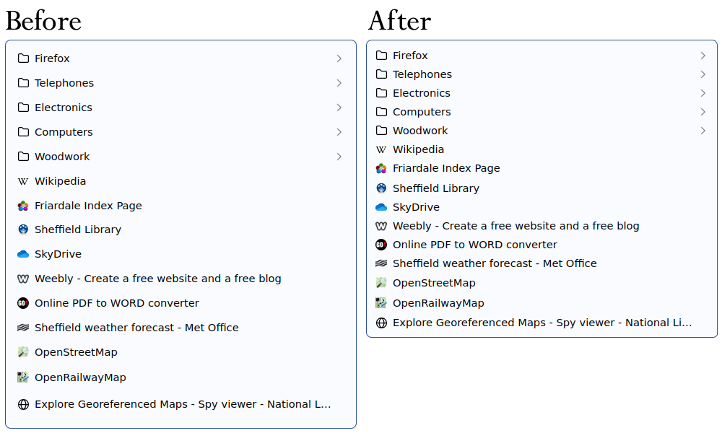The width and height of the screenshot is (722, 433).
Task: Click the Woodwork folder icon in Before panel
Action: click(x=23, y=157)
